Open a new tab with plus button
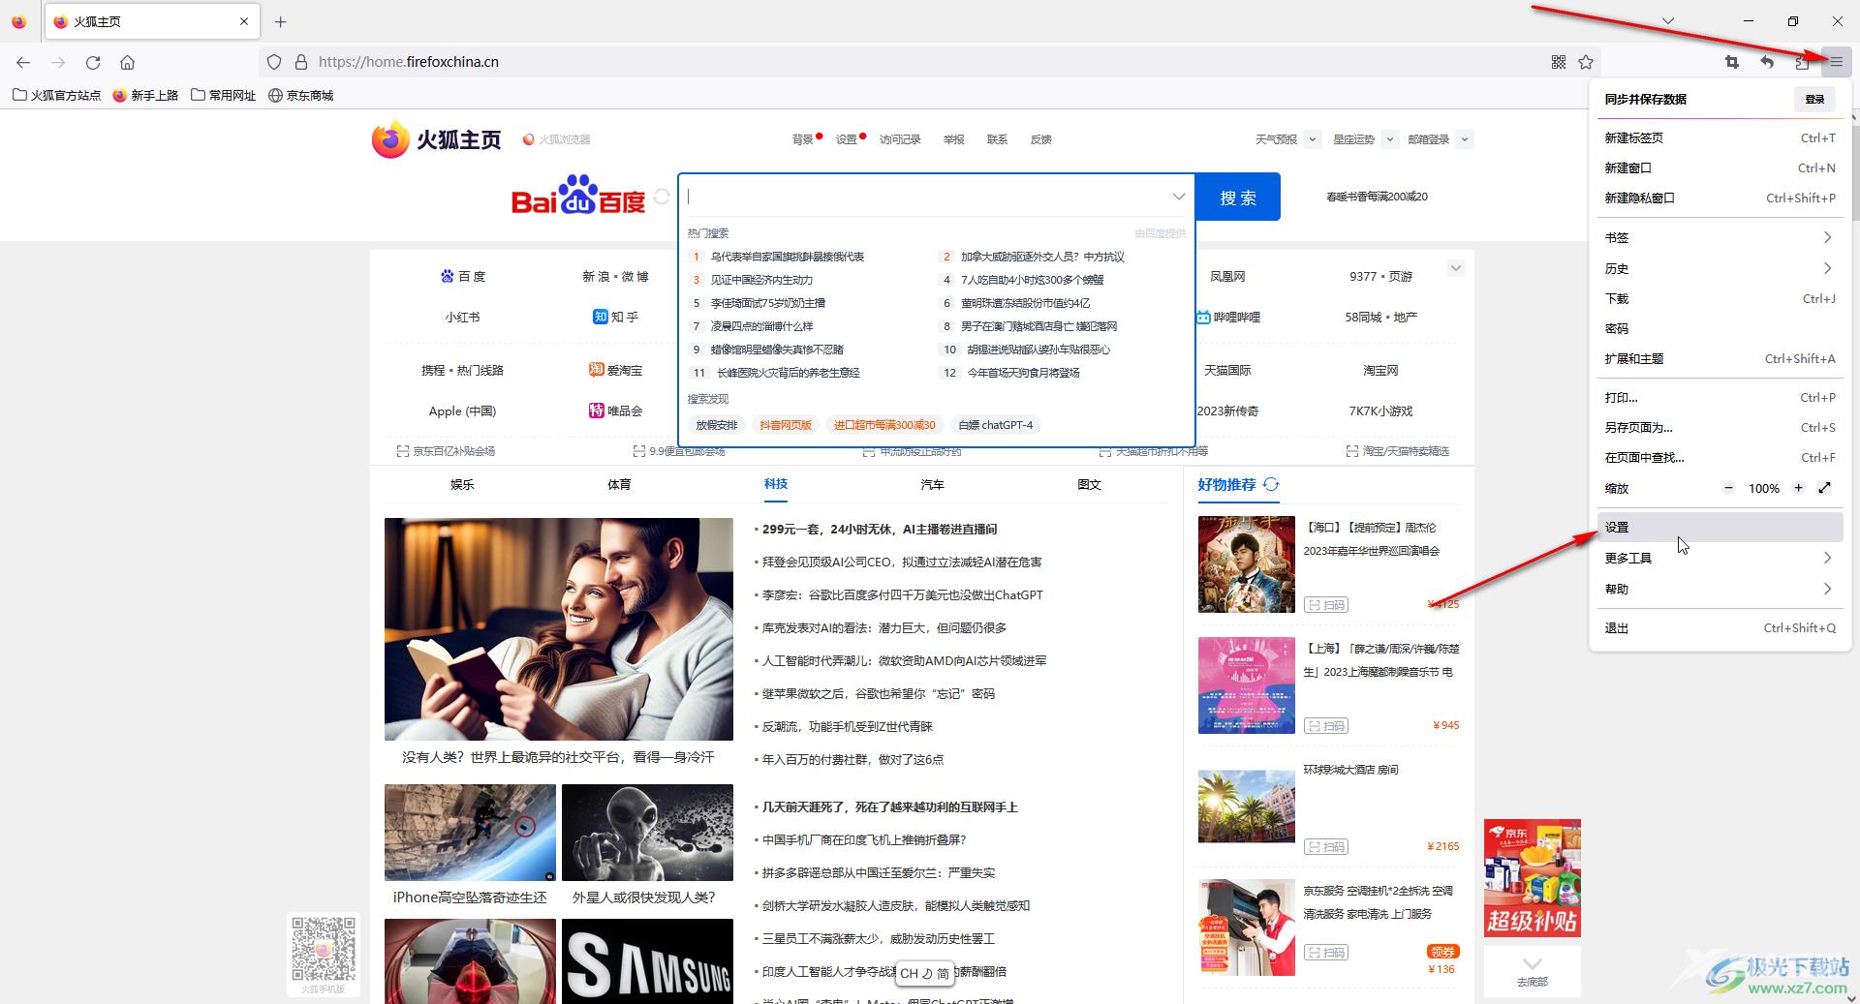Screen dimensions: 1860x1004 [x=281, y=21]
